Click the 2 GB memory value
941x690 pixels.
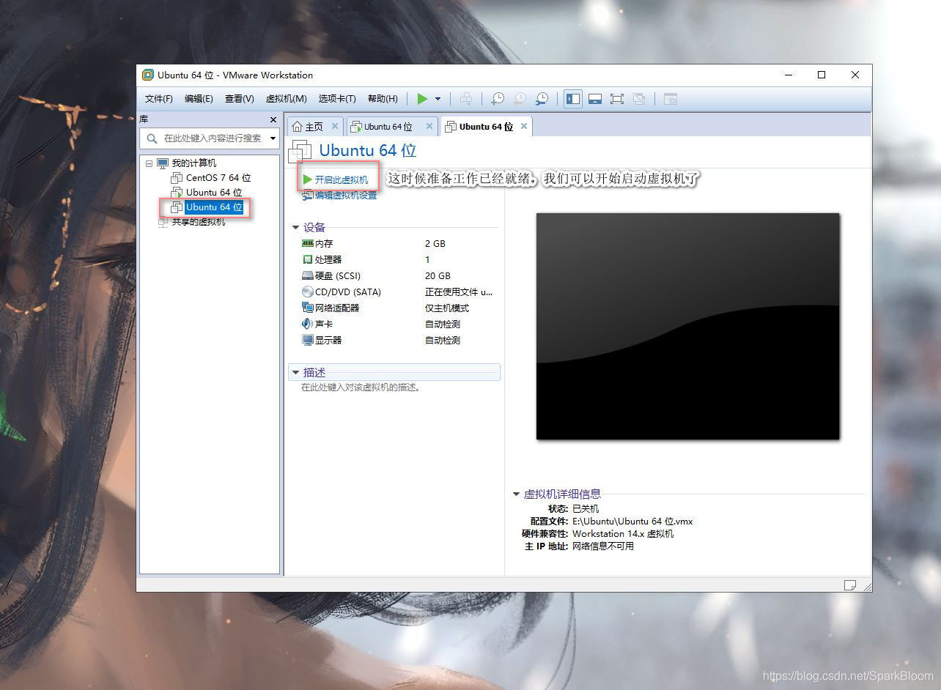(x=435, y=243)
